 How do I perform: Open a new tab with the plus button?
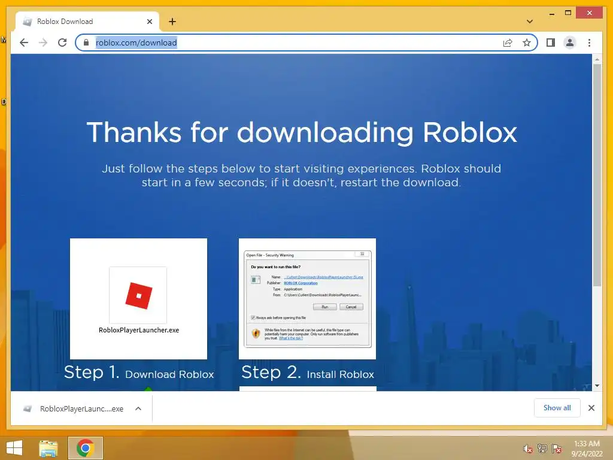click(172, 22)
